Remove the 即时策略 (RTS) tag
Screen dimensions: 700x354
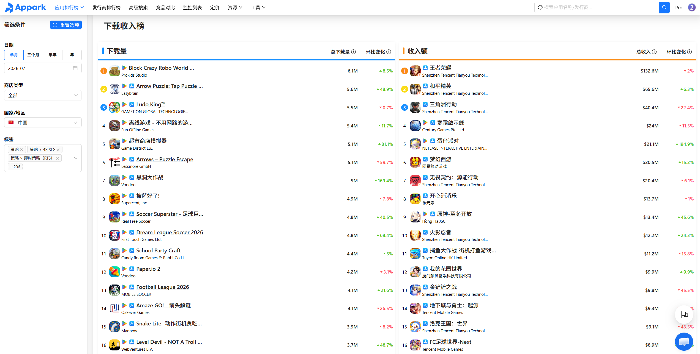click(57, 158)
